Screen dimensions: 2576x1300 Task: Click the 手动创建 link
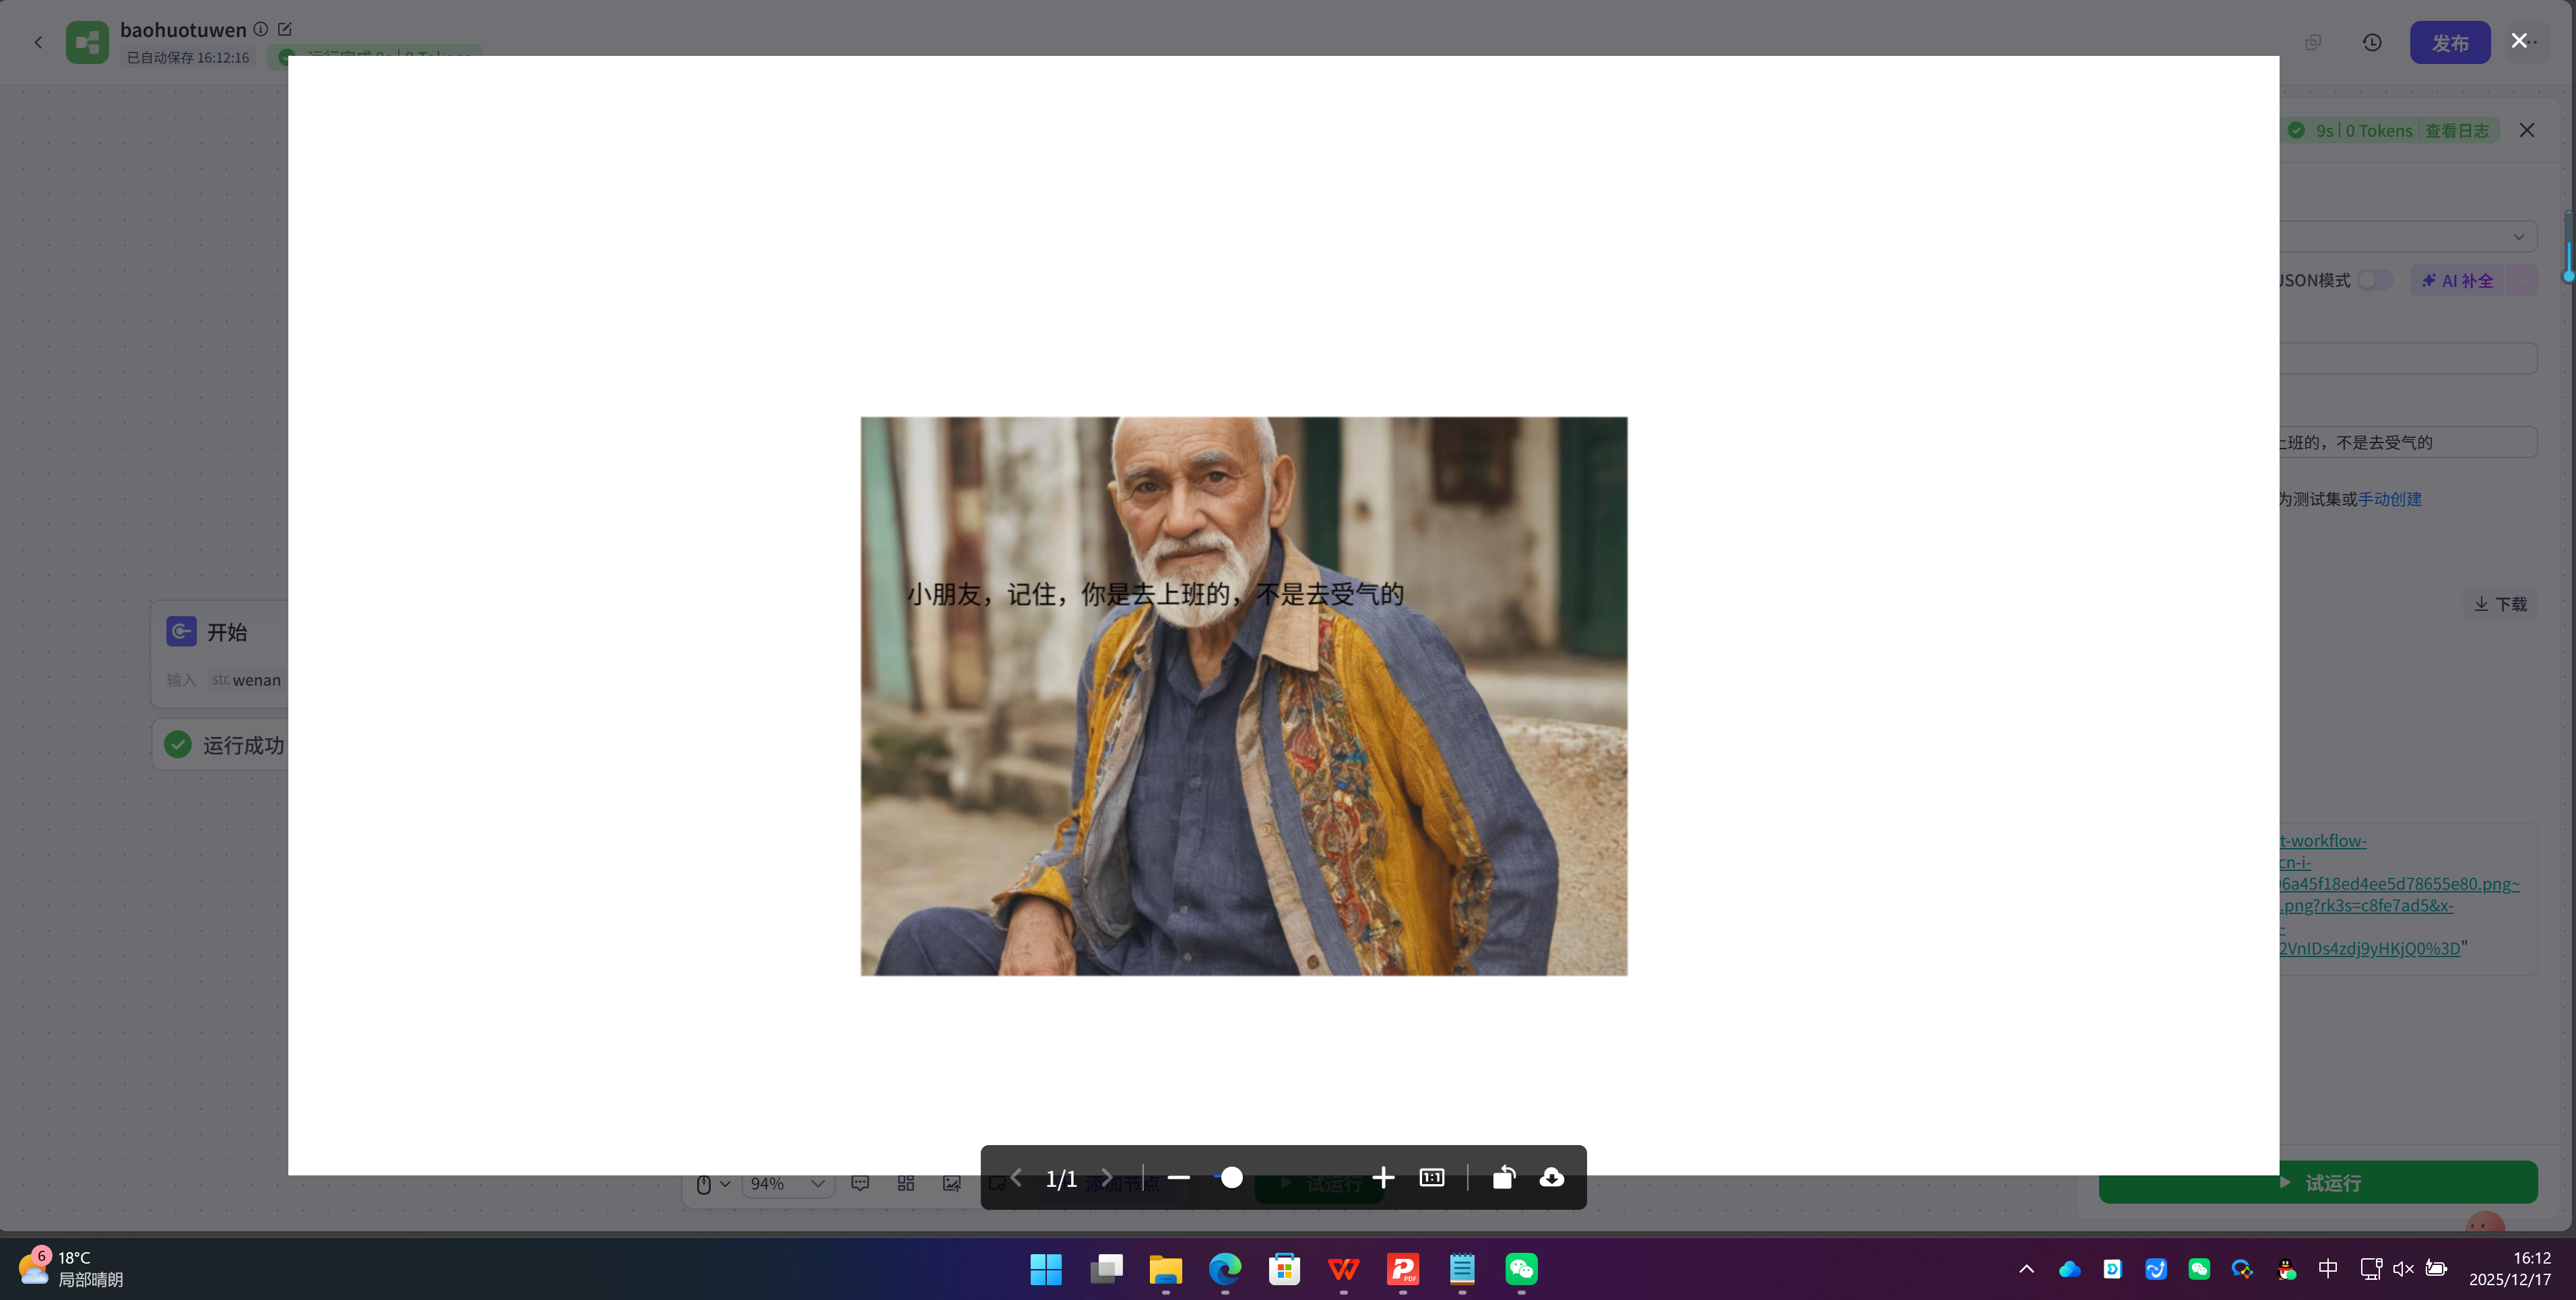pyautogui.click(x=2389, y=499)
